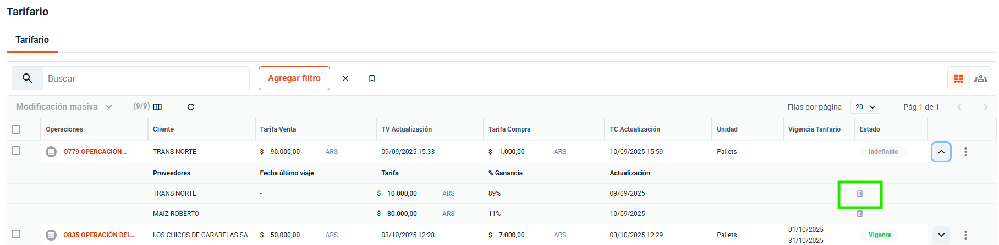Collapse the expanded 0779 row

tap(941, 152)
